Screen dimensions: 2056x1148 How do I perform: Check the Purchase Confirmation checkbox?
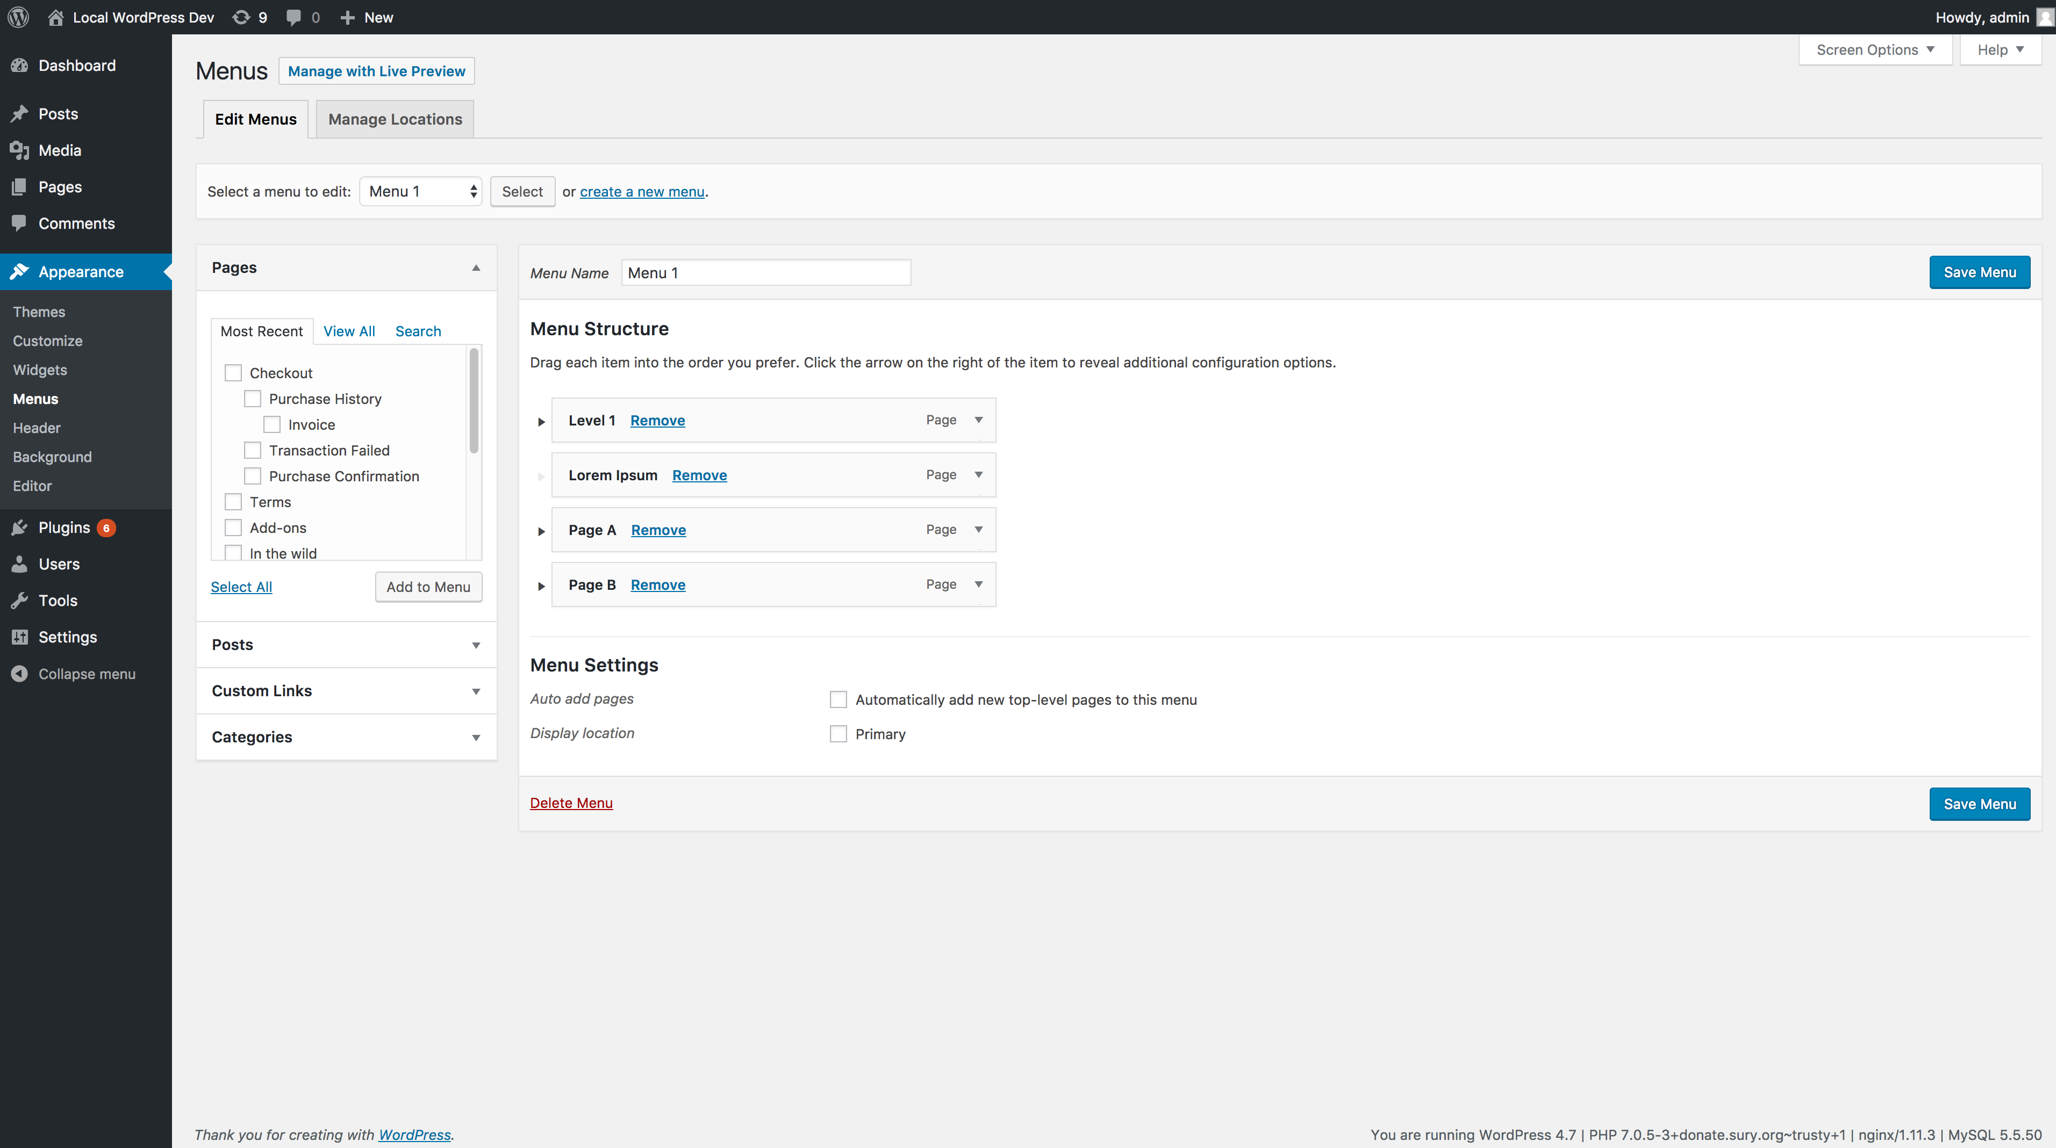point(252,475)
